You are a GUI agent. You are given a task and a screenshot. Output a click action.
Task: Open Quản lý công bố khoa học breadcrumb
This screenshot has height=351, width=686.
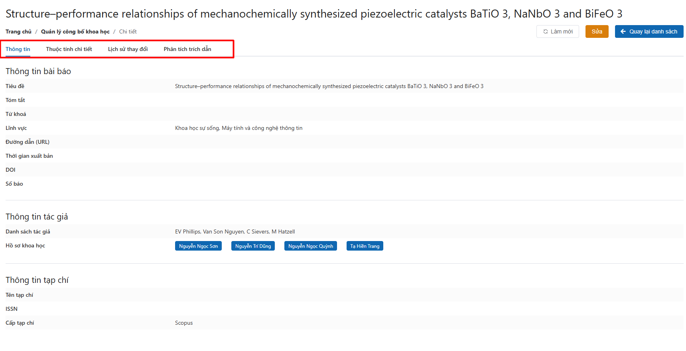pyautogui.click(x=75, y=31)
